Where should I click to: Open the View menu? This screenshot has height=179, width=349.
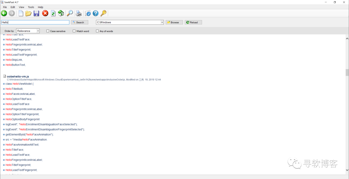pyautogui.click(x=21, y=7)
